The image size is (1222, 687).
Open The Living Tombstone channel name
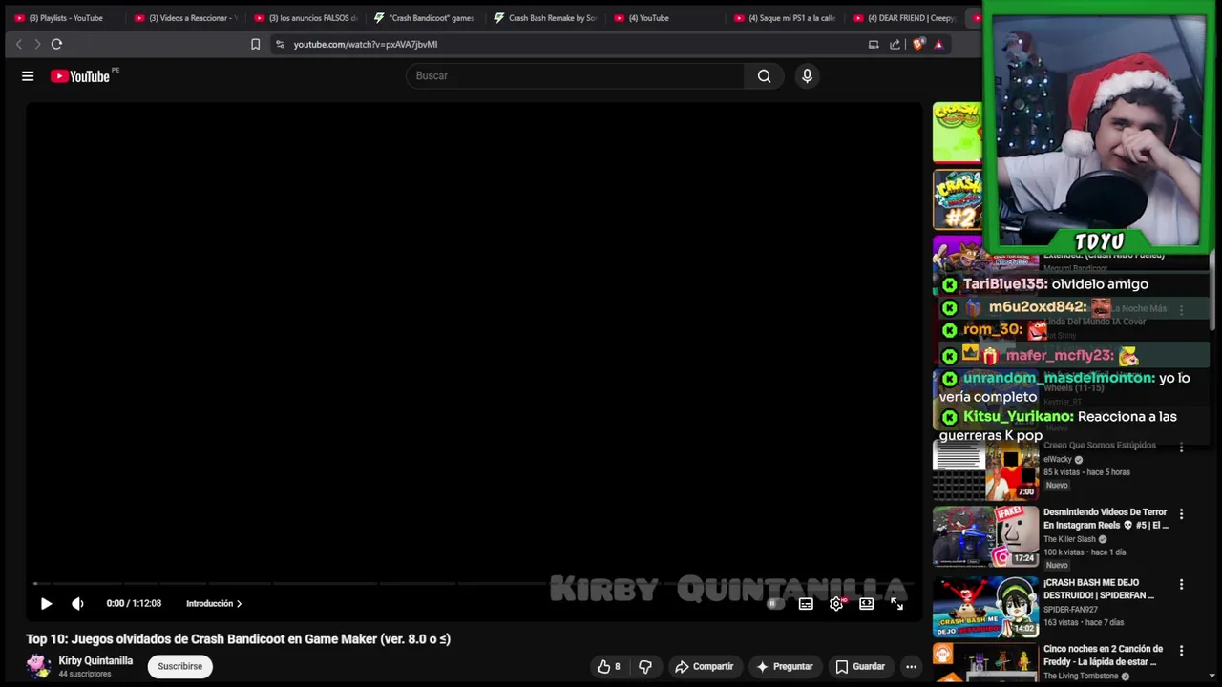click(1081, 676)
